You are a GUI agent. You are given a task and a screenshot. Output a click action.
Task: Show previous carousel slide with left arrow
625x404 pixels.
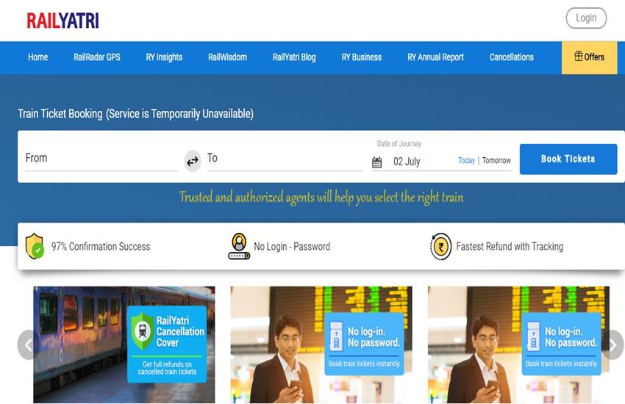click(26, 345)
